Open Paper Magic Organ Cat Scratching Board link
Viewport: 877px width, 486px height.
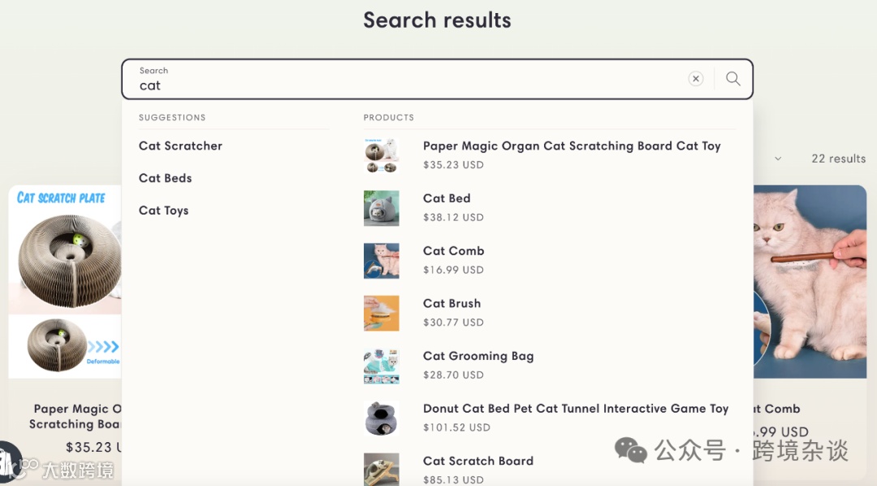click(572, 146)
